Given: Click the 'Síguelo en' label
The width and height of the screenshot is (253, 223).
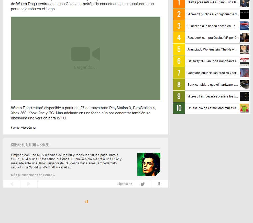Looking at the screenshot, I should (x=125, y=184).
